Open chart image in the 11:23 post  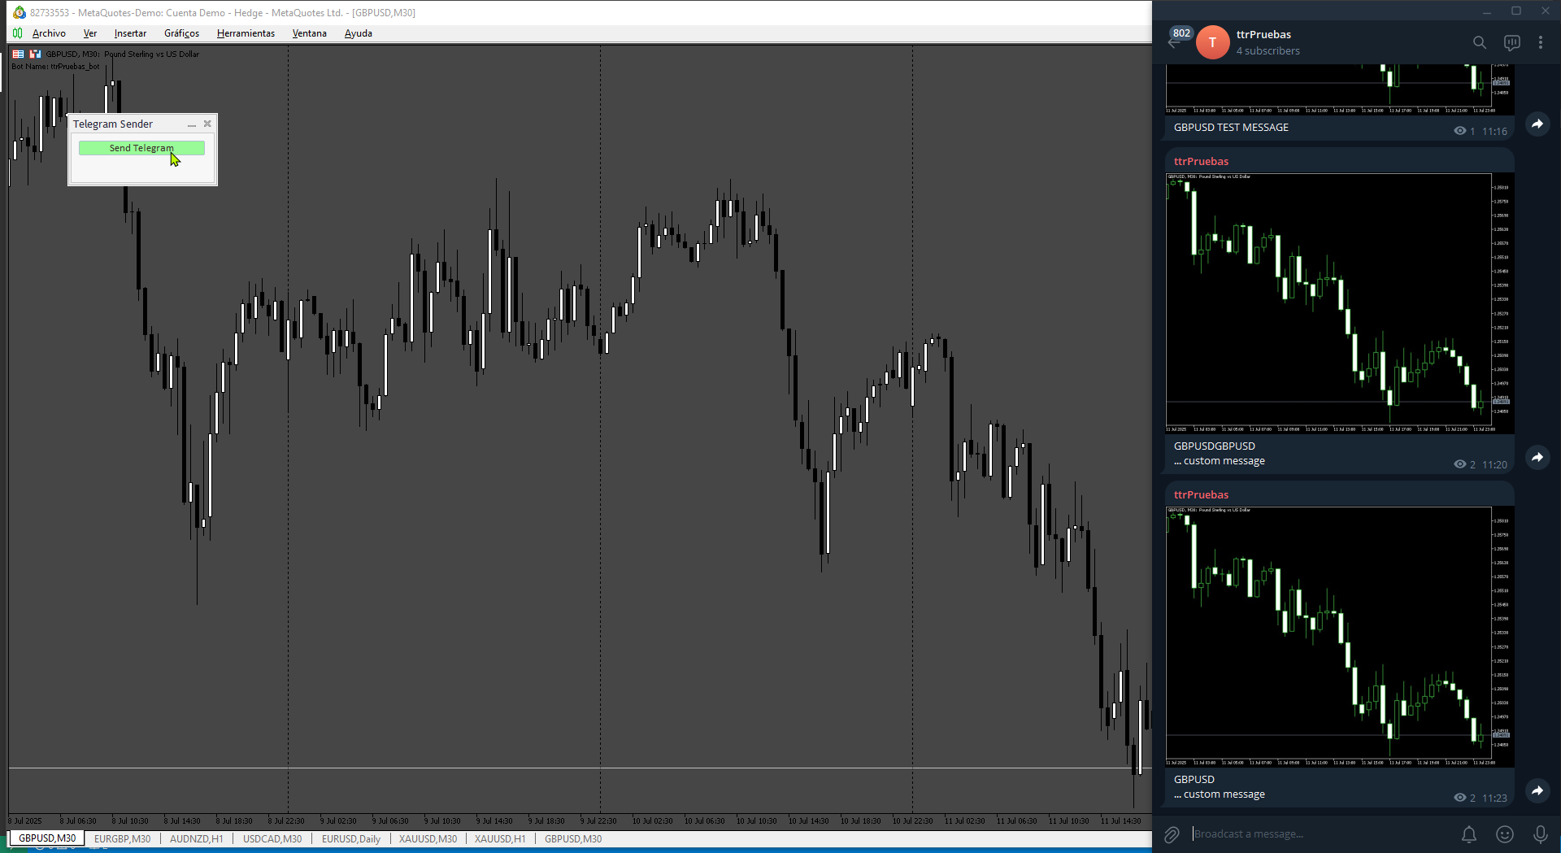tap(1340, 637)
